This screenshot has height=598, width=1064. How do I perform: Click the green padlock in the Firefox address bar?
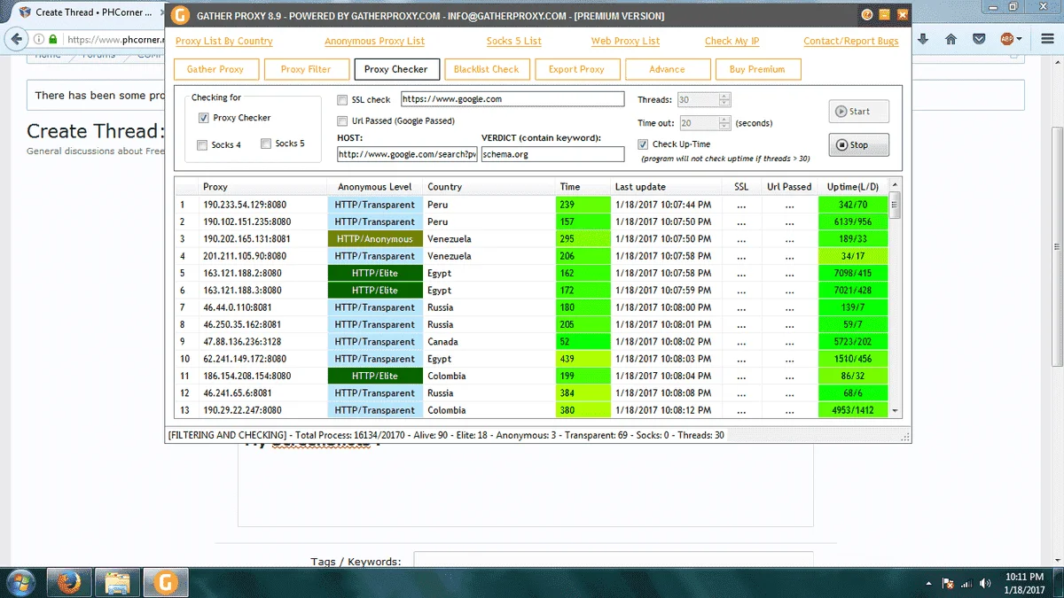(x=54, y=39)
